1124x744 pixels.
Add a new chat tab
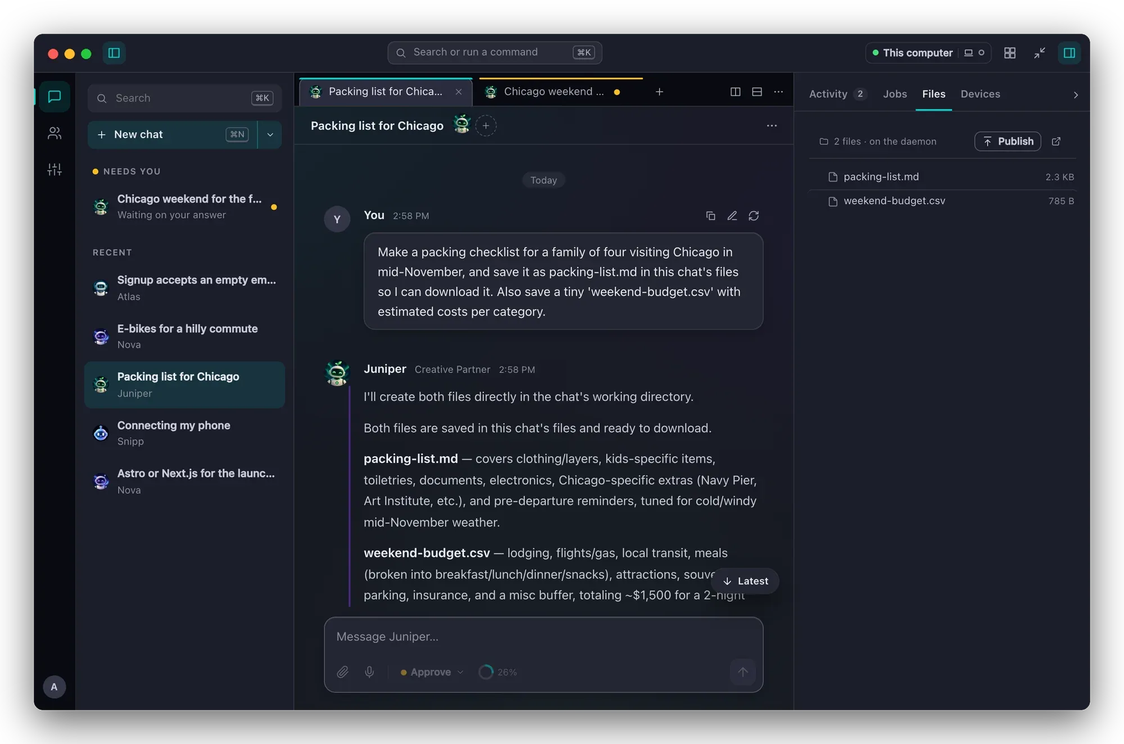[x=659, y=92]
